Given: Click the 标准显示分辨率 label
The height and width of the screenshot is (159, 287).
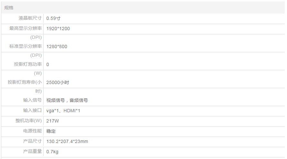Looking at the screenshot, I should click(x=26, y=46).
